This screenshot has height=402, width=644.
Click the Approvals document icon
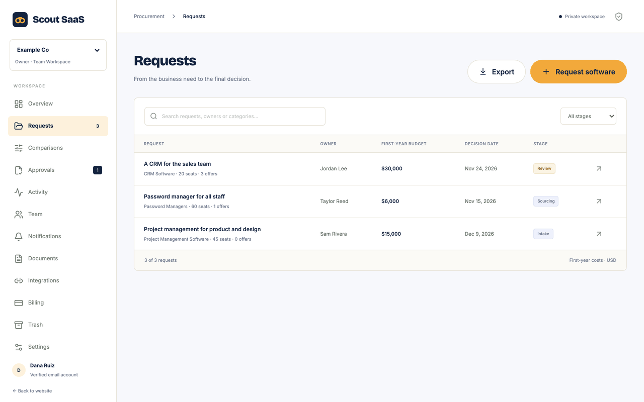click(x=19, y=170)
